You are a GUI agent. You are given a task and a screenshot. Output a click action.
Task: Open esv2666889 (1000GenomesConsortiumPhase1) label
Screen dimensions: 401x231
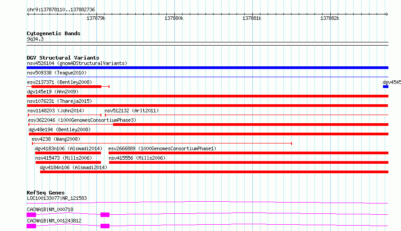click(x=162, y=148)
